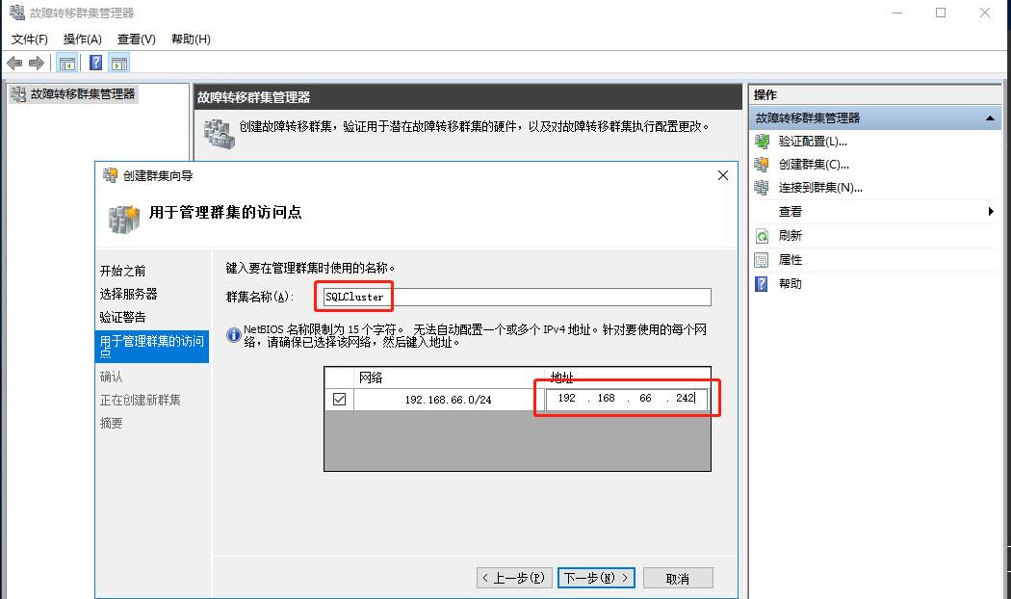Image resolution: width=1011 pixels, height=599 pixels.
Task: Click the 创建群集 icon in Actions pane
Action: coord(761,165)
